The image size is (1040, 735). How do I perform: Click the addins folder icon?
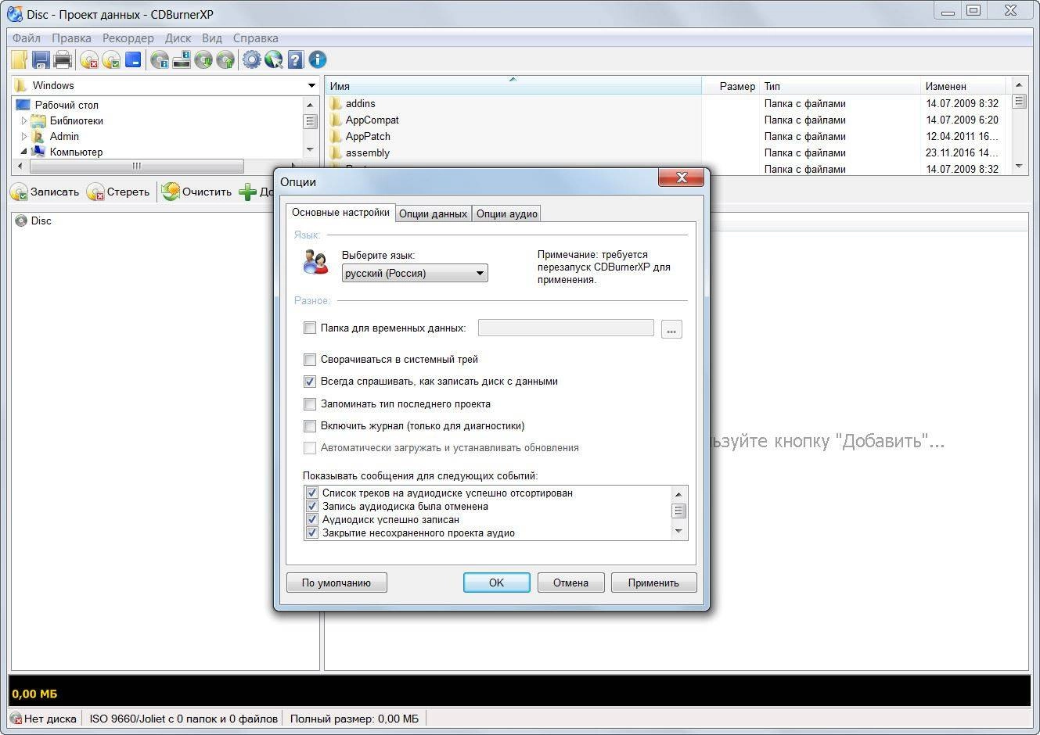tap(336, 103)
